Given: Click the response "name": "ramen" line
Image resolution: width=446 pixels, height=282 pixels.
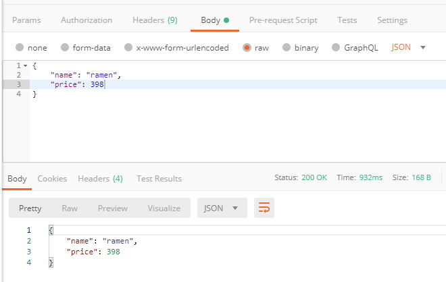Looking at the screenshot, I should [102, 241].
